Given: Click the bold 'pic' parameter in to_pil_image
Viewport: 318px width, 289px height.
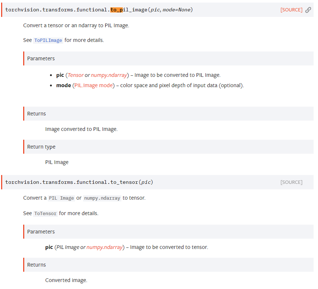Looking at the screenshot, I should pos(60,75).
